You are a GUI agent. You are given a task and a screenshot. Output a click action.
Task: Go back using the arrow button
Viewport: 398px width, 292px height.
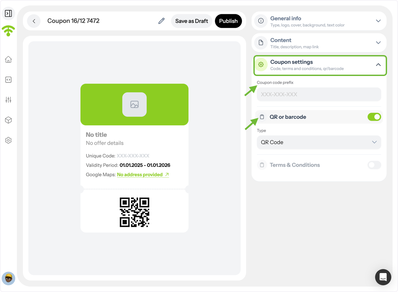click(x=34, y=21)
